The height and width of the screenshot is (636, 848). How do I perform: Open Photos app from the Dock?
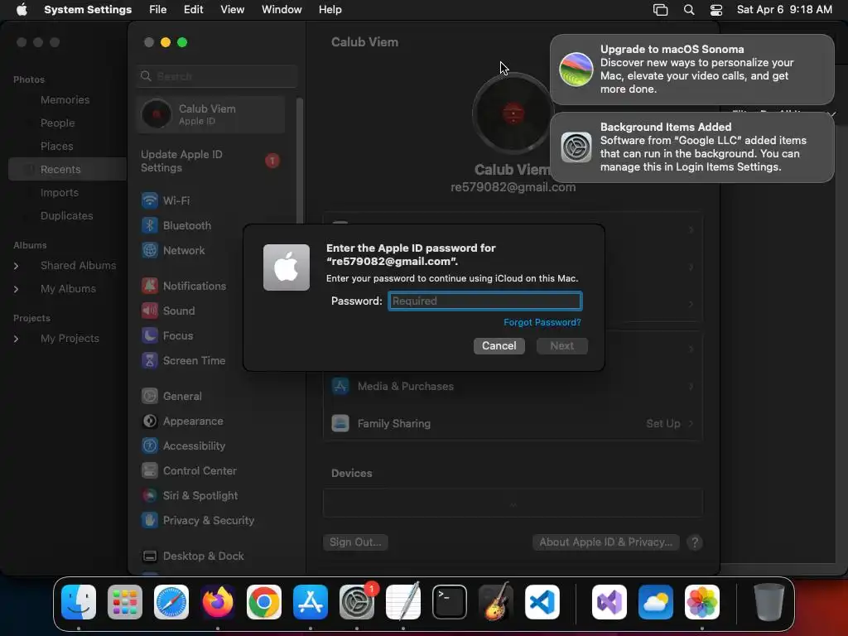pyautogui.click(x=702, y=602)
